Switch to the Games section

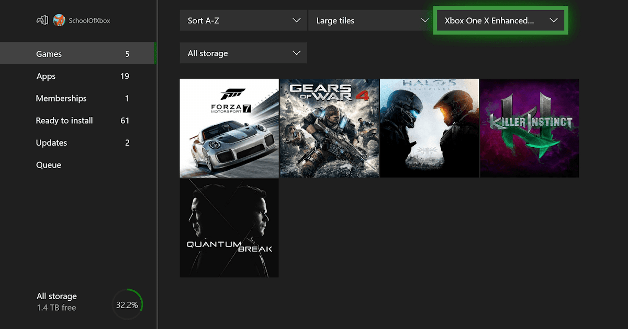pyautogui.click(x=49, y=54)
